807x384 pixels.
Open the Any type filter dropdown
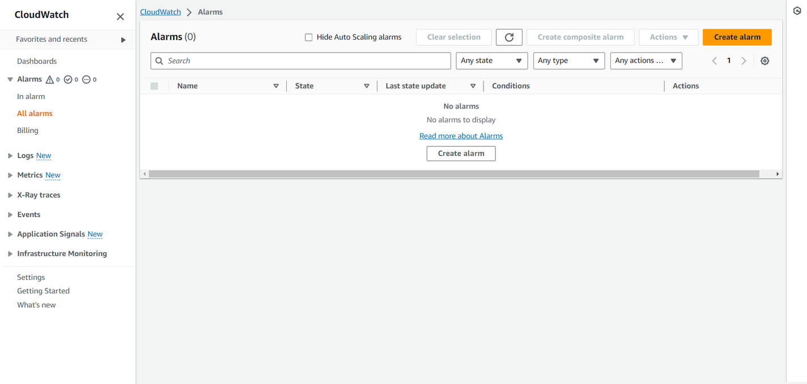coord(568,61)
